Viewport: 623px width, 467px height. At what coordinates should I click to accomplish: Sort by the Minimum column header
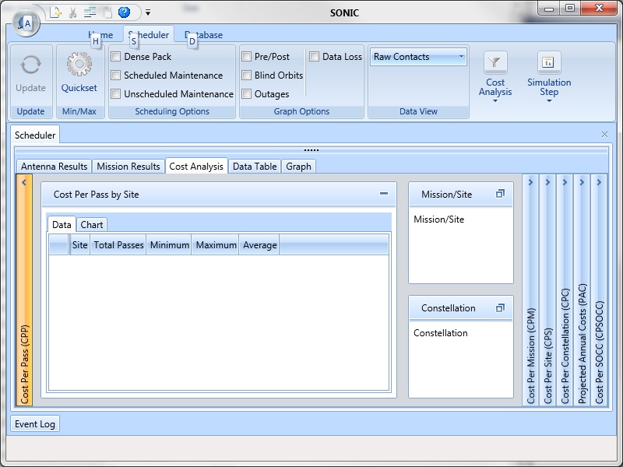169,245
